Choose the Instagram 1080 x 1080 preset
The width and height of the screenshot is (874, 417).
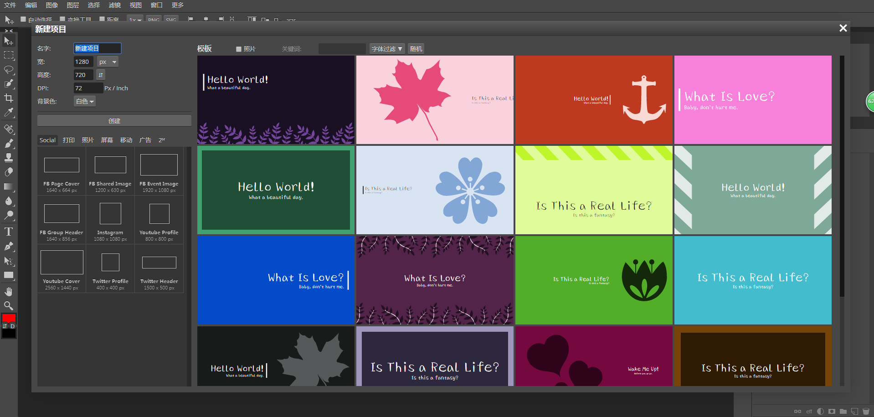(110, 220)
